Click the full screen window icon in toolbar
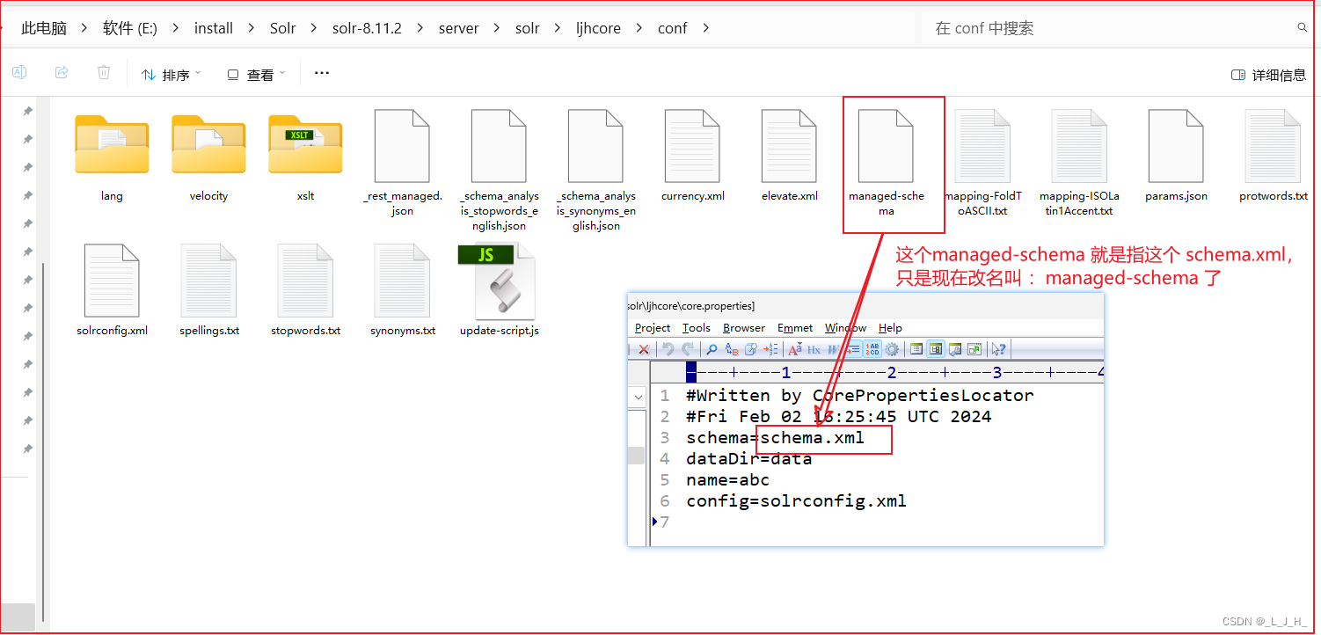 pyautogui.click(x=974, y=349)
